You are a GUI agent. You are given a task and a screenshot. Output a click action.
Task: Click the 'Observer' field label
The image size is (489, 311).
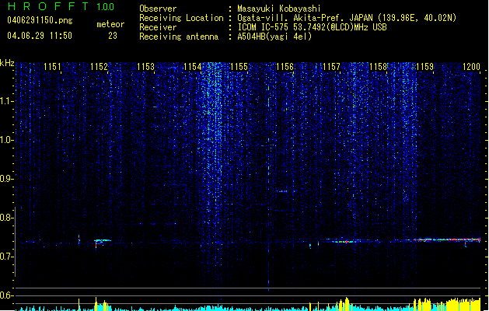tap(158, 9)
